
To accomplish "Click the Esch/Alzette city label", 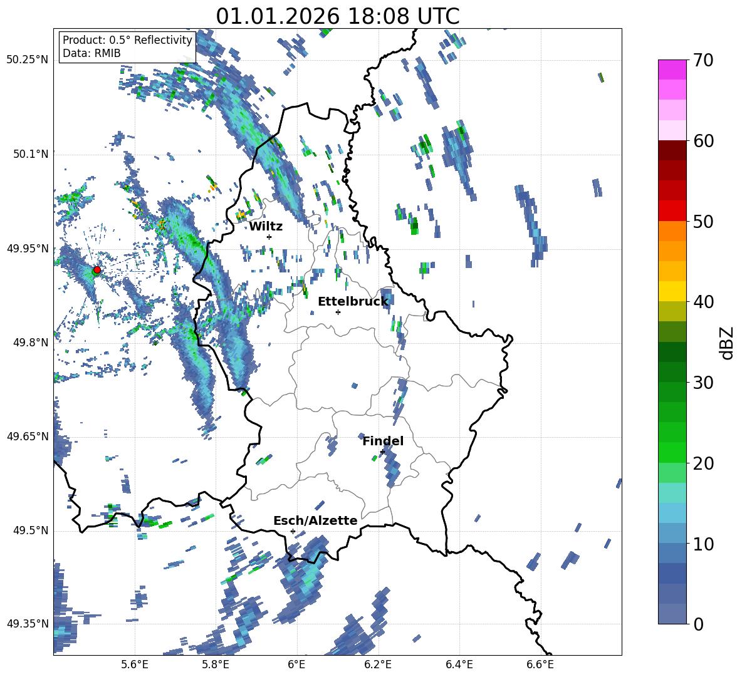I will [315, 520].
